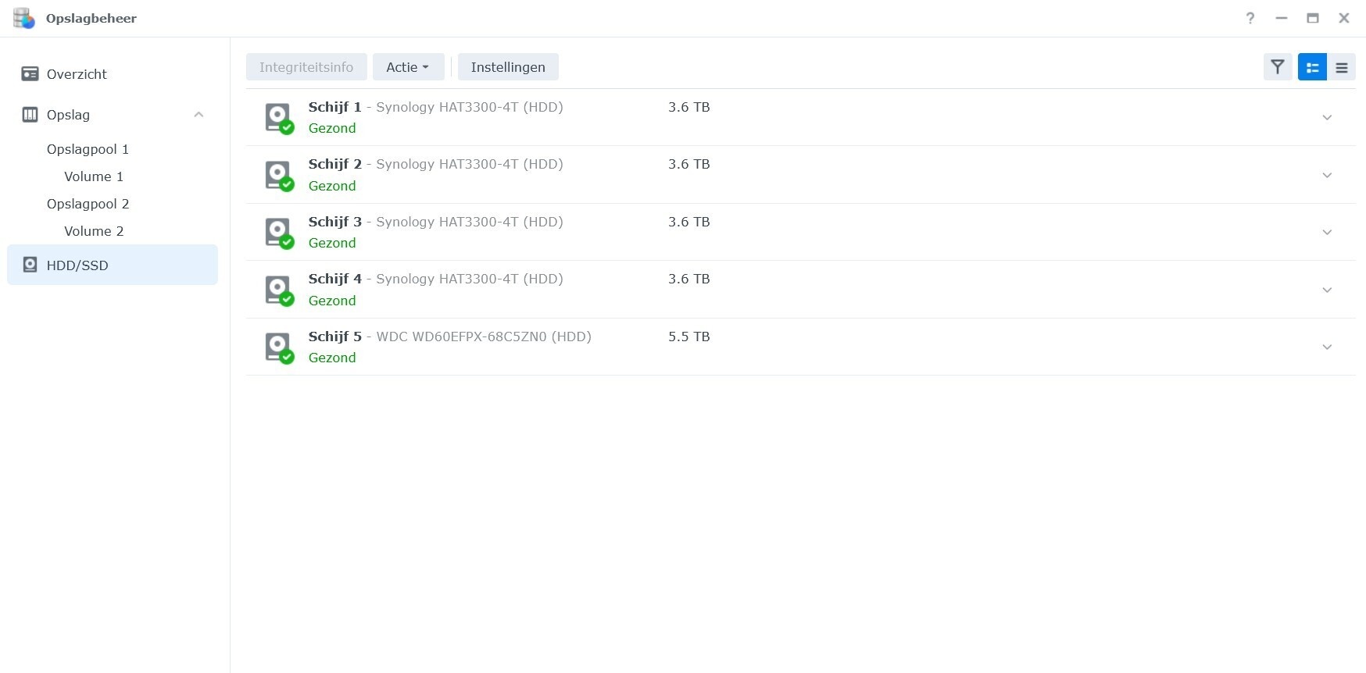Click the help question mark icon

[x=1250, y=18]
